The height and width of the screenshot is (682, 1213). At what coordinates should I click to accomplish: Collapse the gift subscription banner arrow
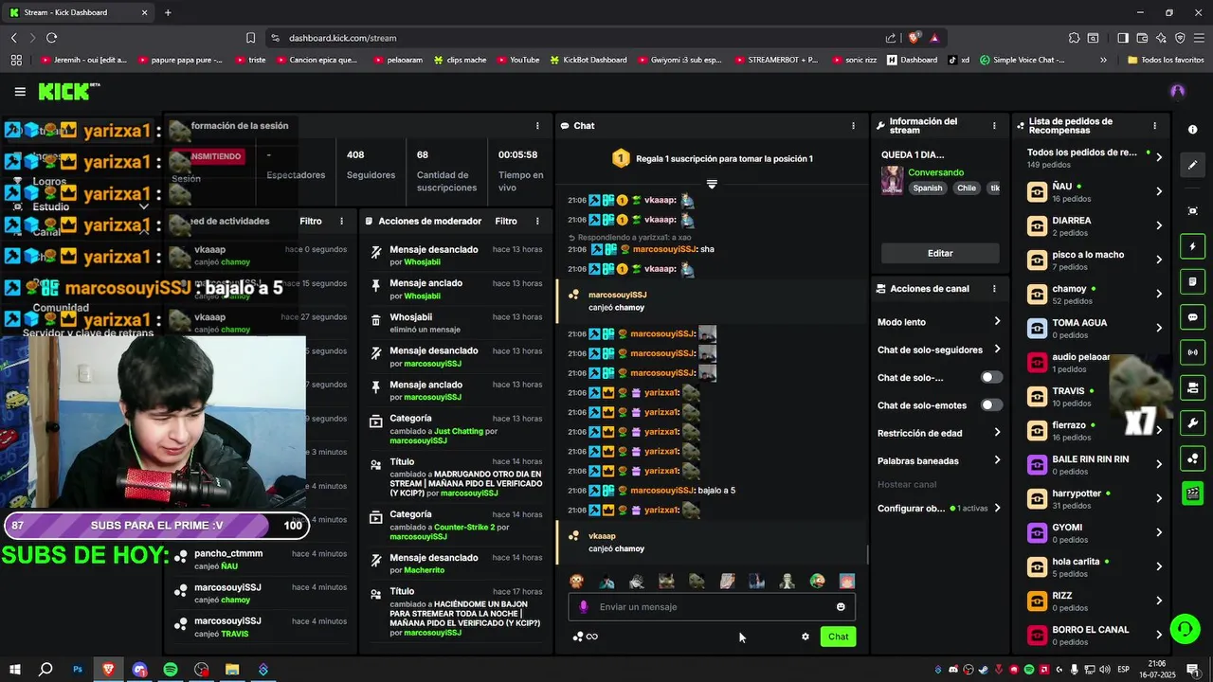click(712, 184)
